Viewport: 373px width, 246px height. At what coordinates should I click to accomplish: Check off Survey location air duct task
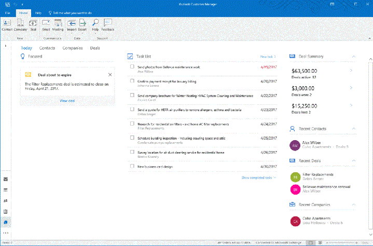pyautogui.click(x=132, y=152)
